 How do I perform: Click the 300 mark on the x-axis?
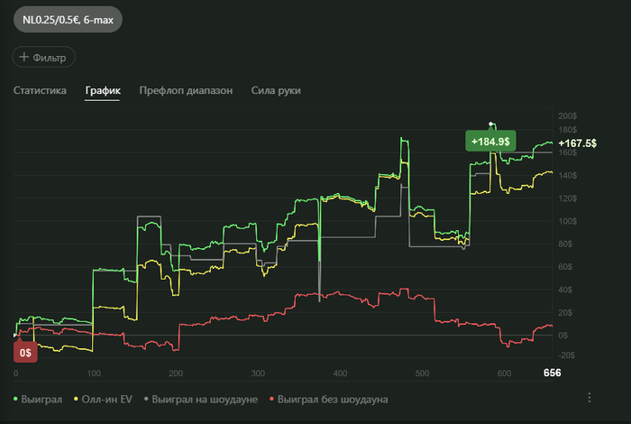[258, 373]
